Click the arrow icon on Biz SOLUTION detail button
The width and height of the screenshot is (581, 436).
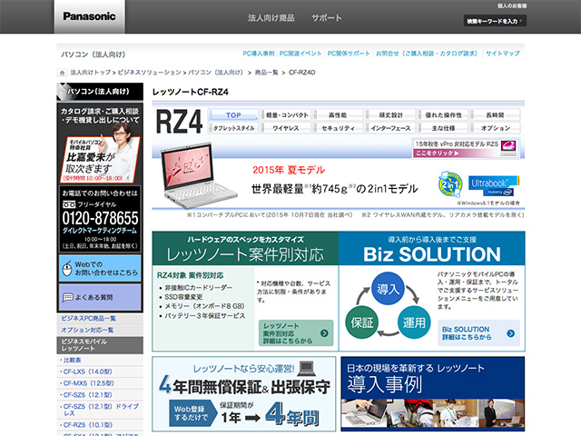(x=510, y=333)
